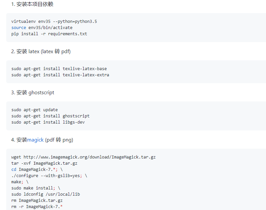This screenshot has width=266, height=210.
Task: Click the "sudo make install" line
Action: point(36,188)
